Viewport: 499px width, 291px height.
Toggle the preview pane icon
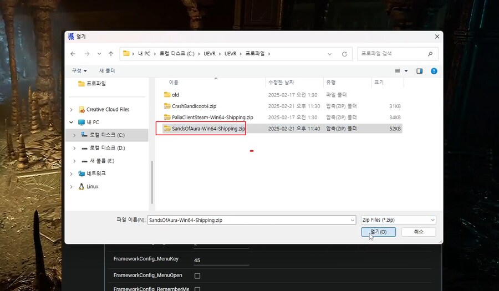click(x=420, y=71)
